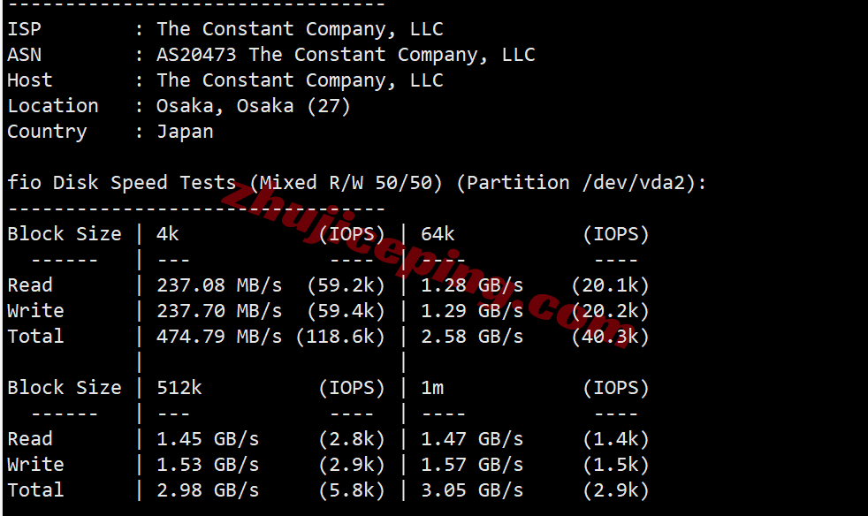Viewport: 868px width, 516px height.
Task: Click the 1m block size column header
Action: click(x=432, y=388)
